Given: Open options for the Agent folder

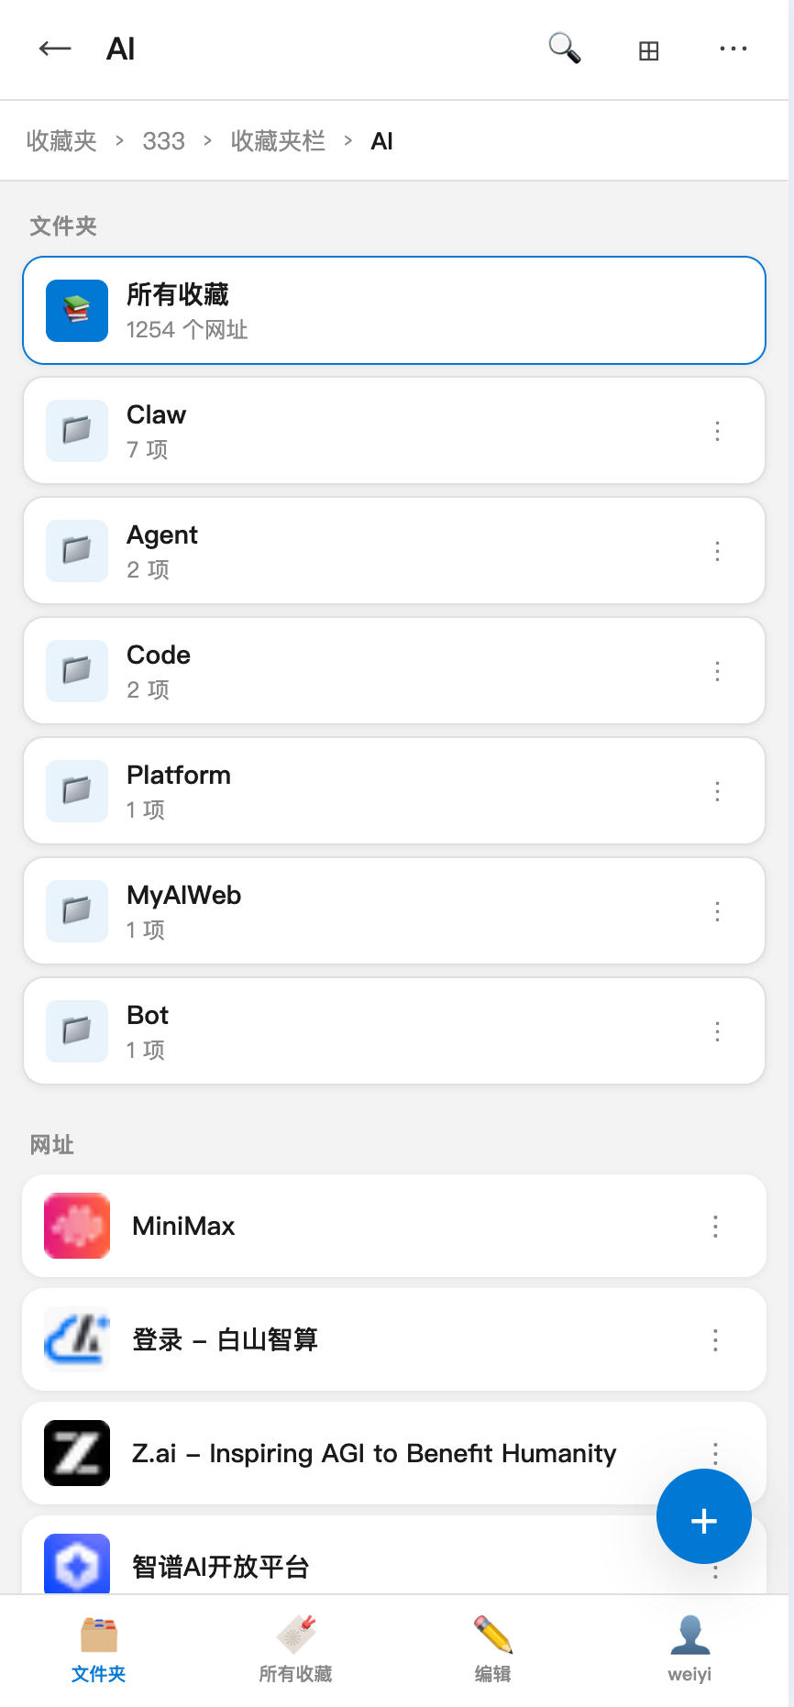Looking at the screenshot, I should pyautogui.click(x=717, y=551).
